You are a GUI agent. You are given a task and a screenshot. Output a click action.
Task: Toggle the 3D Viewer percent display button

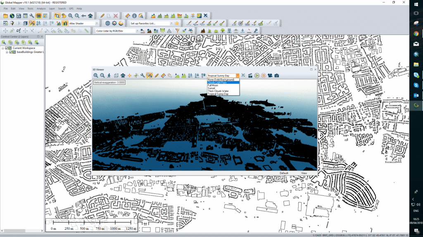coord(150,76)
